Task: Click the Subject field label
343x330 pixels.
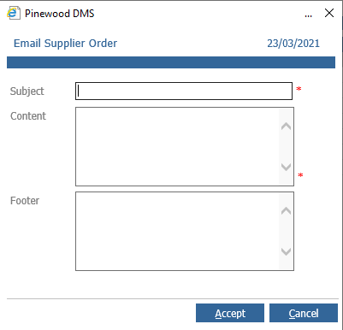Action: coord(27,91)
